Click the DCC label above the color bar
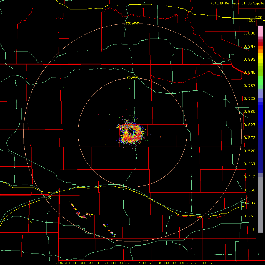265x265 pixels. 259,17
